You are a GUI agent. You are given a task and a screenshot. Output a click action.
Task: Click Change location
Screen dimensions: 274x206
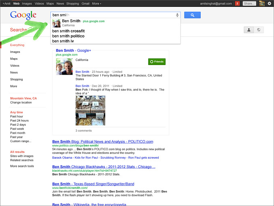(x=21, y=103)
